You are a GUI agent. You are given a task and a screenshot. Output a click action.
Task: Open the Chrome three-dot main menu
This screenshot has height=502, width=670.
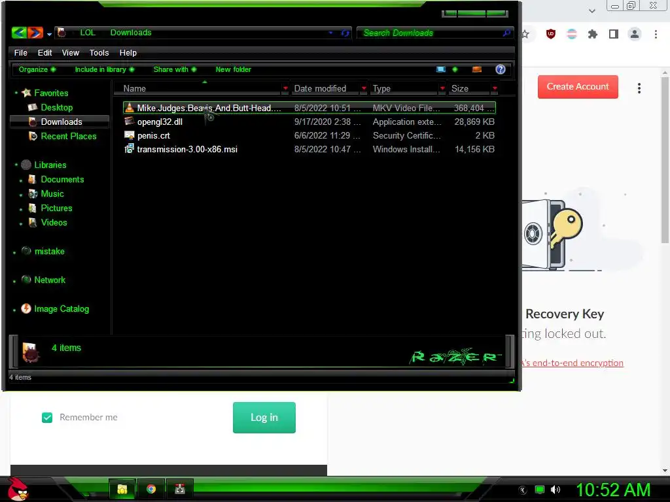656,34
